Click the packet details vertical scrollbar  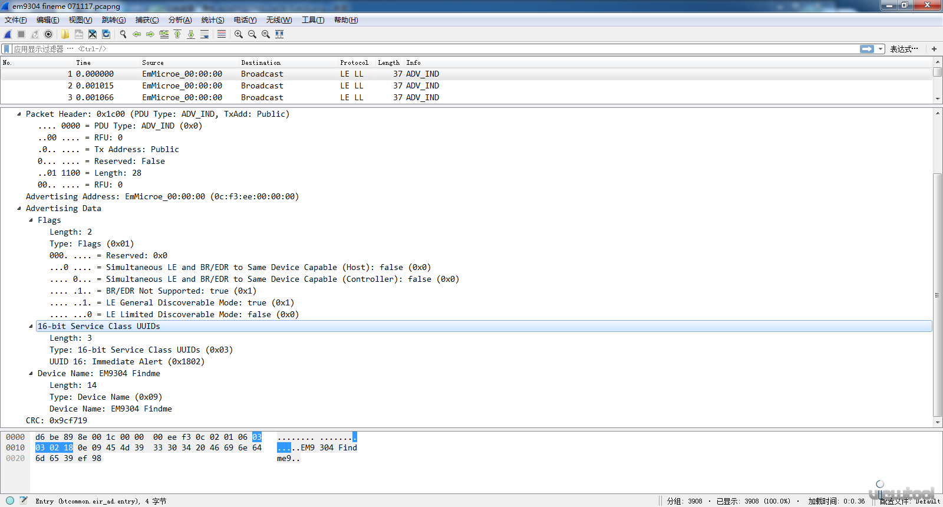937,295
